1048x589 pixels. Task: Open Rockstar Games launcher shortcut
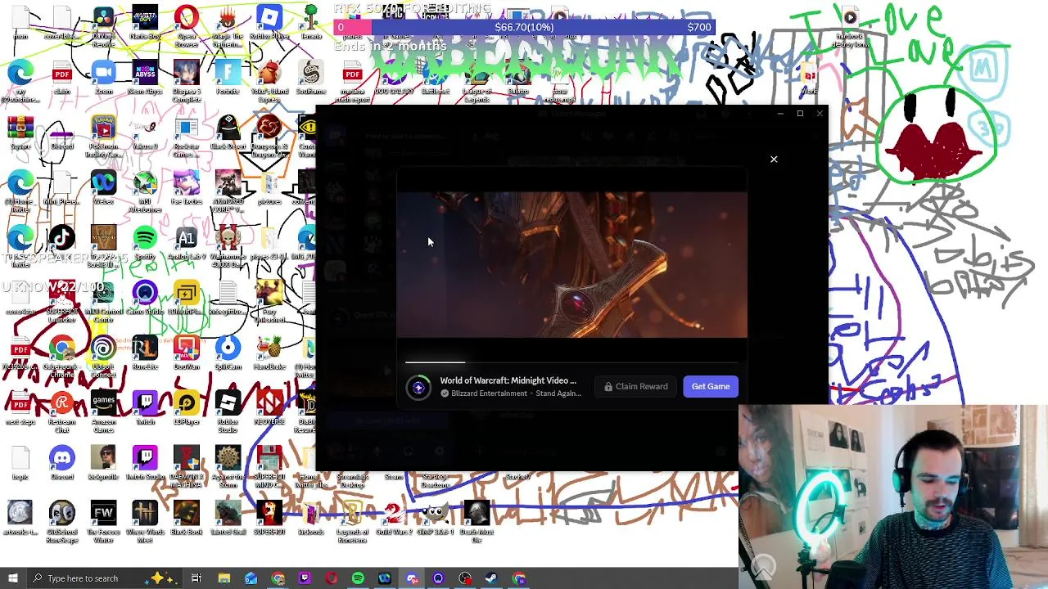(x=187, y=136)
